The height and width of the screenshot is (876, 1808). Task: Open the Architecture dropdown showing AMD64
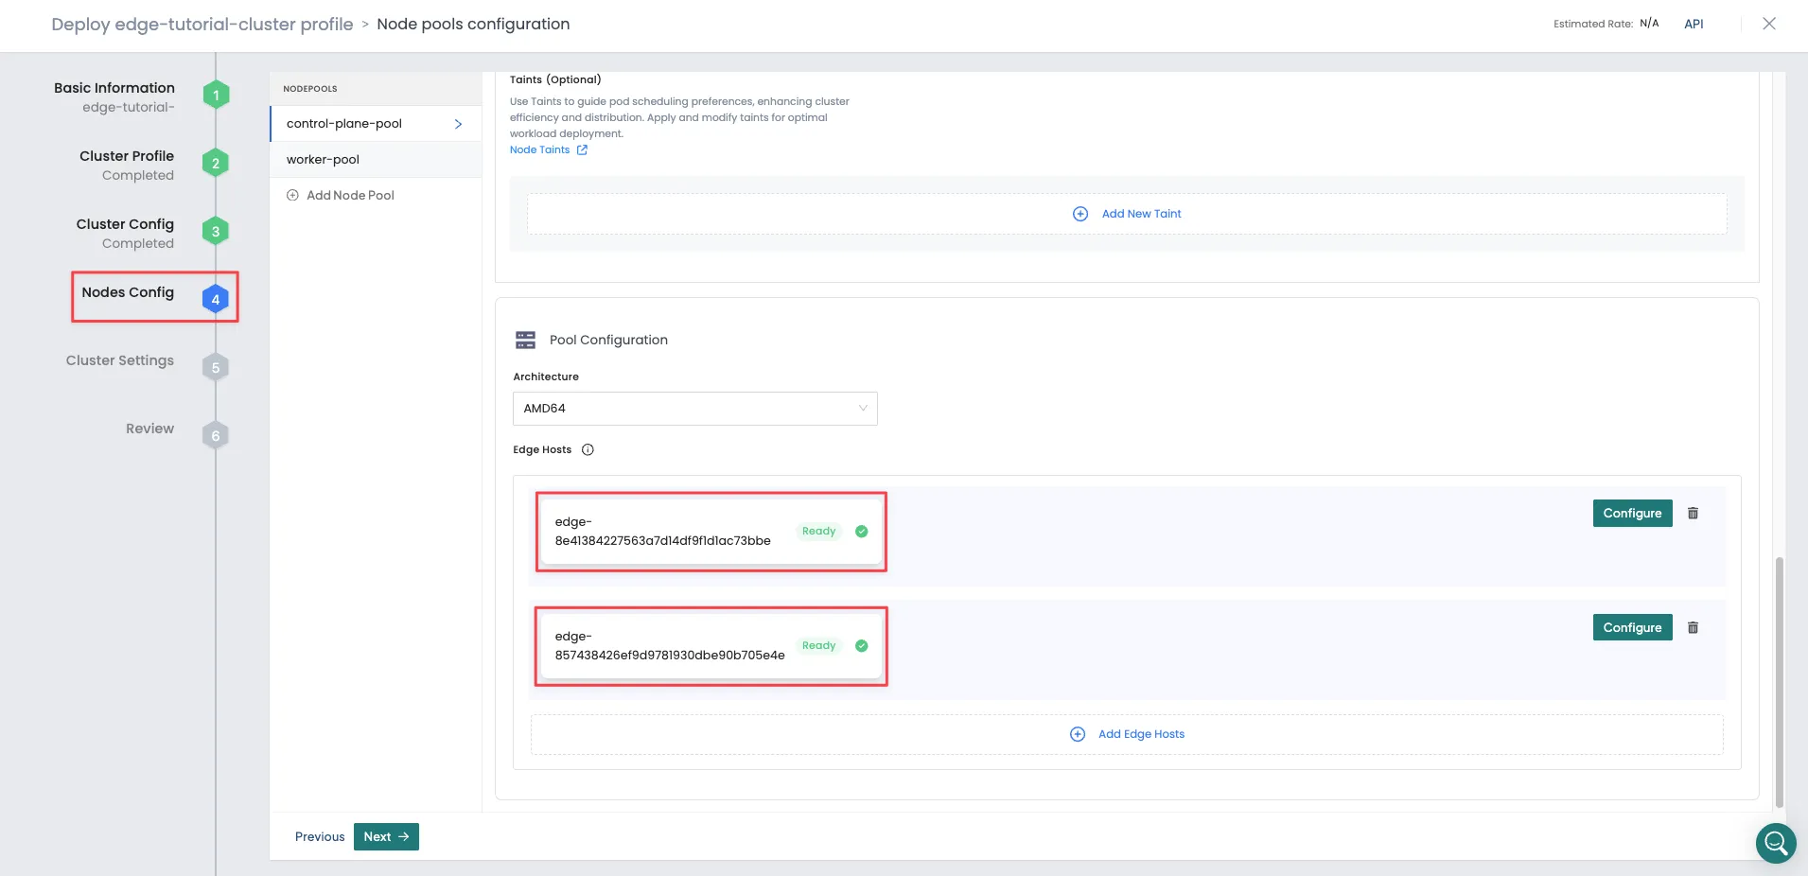click(693, 408)
